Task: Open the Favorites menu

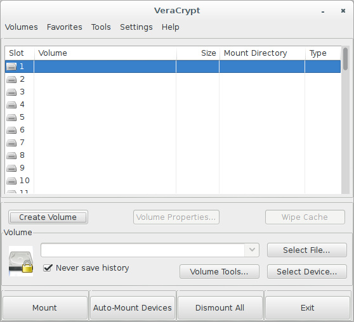Action: tap(64, 27)
